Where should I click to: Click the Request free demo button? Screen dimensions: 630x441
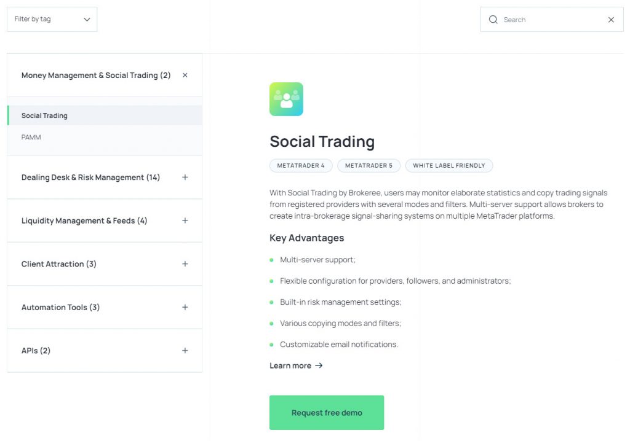point(327,413)
